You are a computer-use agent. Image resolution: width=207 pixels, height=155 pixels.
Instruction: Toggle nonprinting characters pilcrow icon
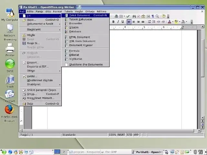(x=153, y=16)
